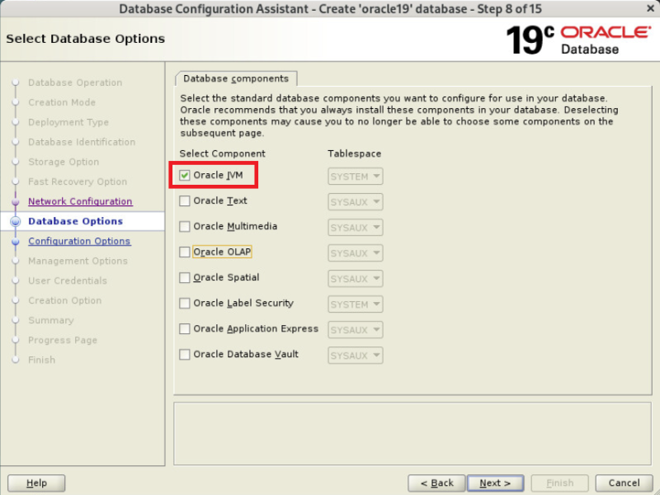The width and height of the screenshot is (660, 495).
Task: Open Oracle Application Express tablespace dropdown
Action: coord(356,330)
